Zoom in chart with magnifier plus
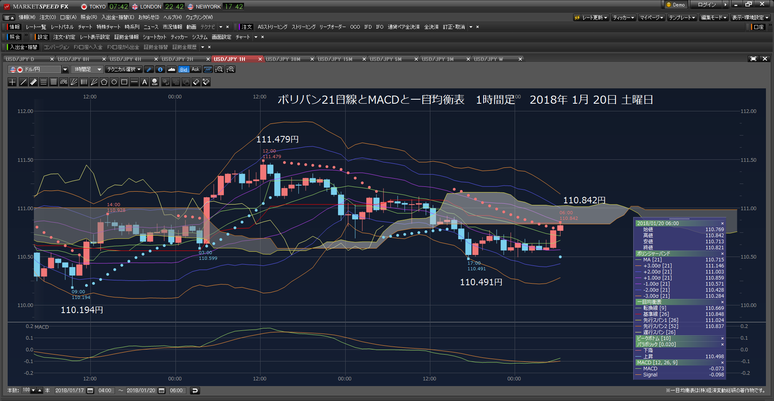 (230, 69)
